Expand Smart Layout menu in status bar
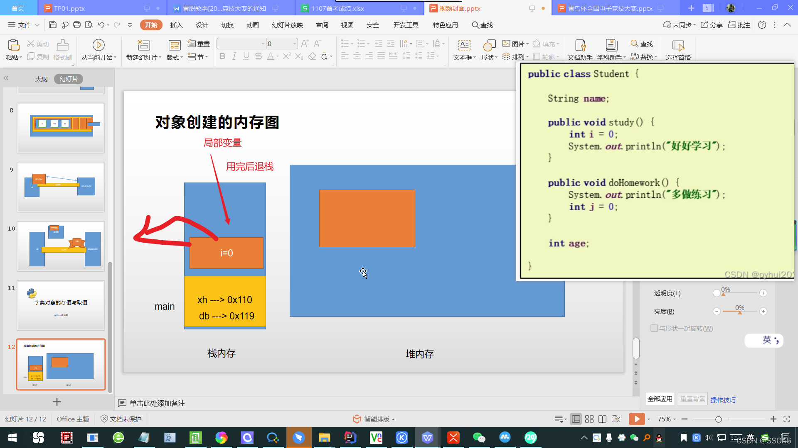This screenshot has height=448, width=798. point(374,419)
